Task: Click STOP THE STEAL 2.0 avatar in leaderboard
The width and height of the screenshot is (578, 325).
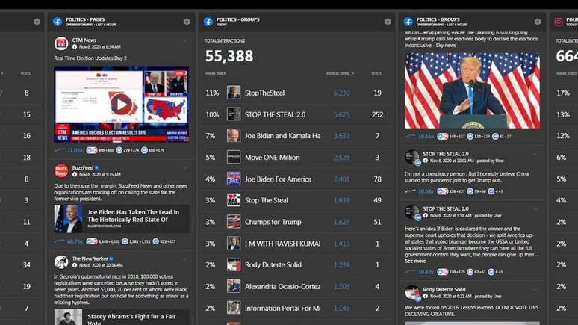Action: pos(234,114)
